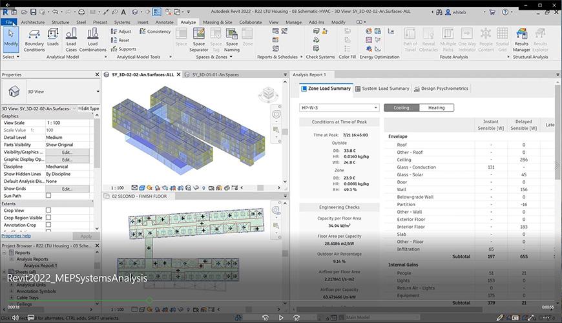Click the Apply button in Properties

(x=86, y=236)
